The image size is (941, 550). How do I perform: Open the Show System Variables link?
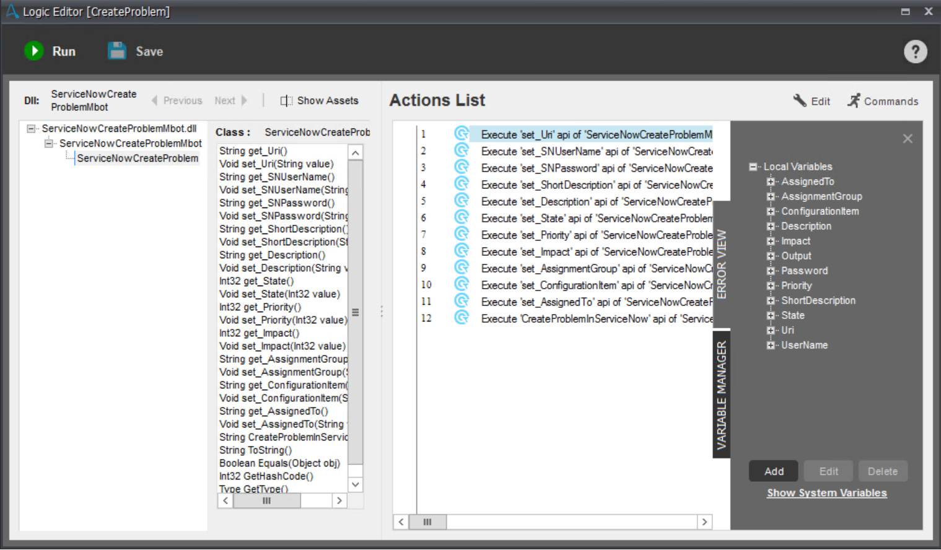(826, 493)
